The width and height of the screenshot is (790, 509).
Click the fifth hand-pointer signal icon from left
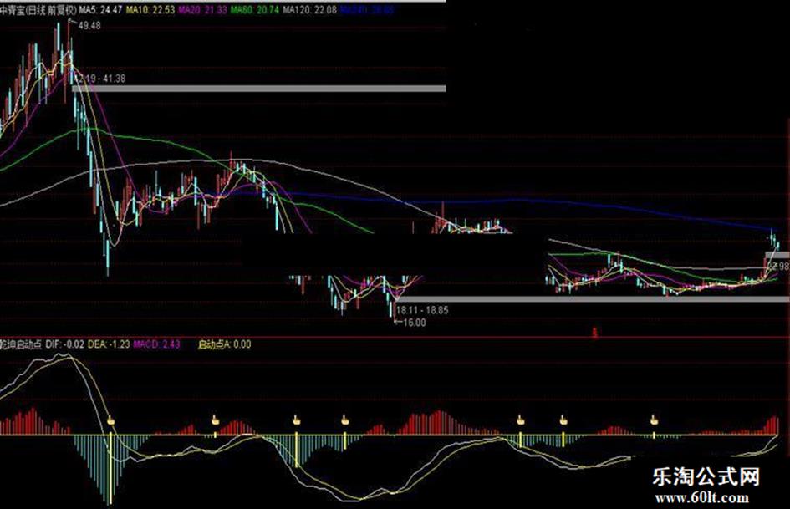[x=521, y=420]
